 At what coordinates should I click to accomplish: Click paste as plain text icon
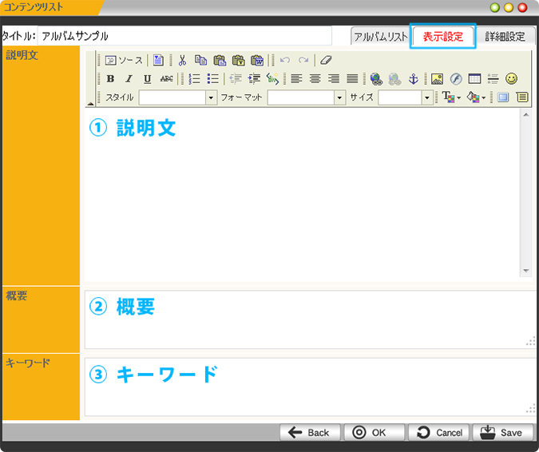click(x=238, y=61)
